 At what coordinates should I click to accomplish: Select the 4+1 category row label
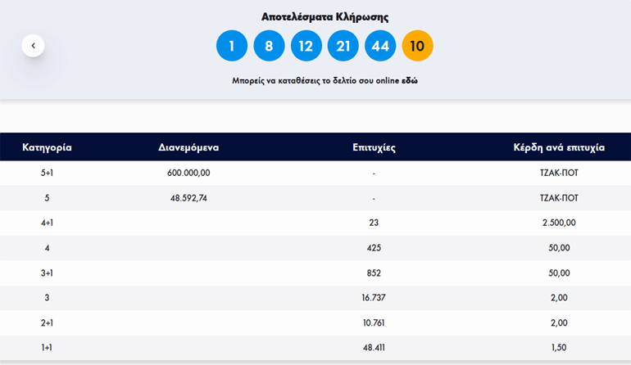click(48, 223)
